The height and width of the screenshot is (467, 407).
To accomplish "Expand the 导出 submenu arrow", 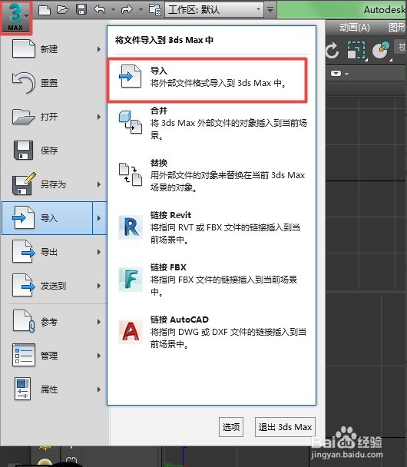I will point(99,252).
